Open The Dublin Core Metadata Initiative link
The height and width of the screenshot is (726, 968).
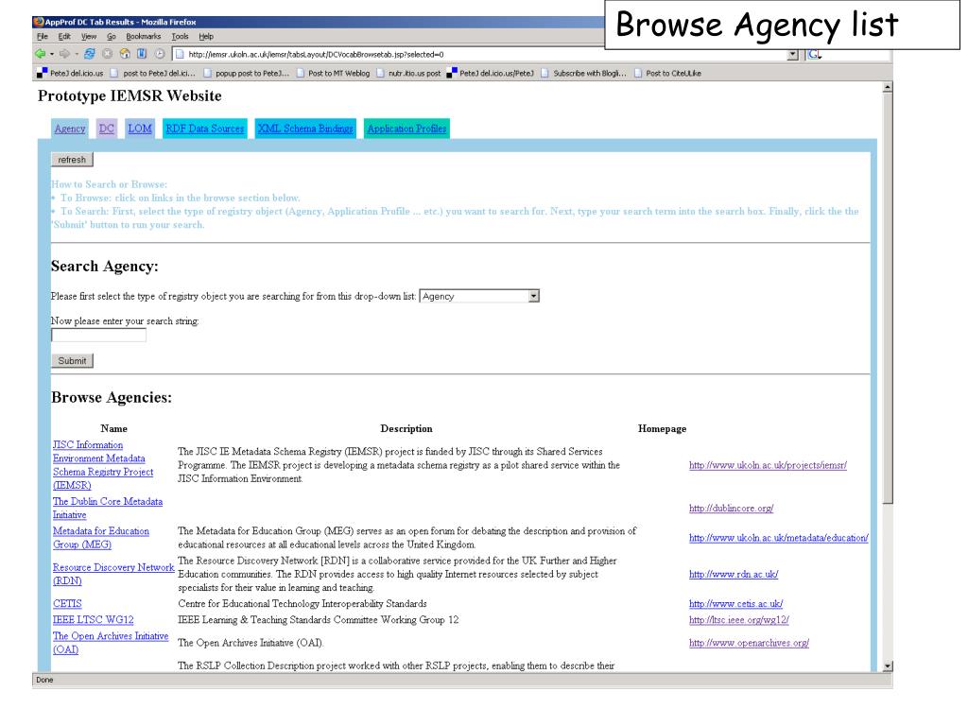coord(108,508)
